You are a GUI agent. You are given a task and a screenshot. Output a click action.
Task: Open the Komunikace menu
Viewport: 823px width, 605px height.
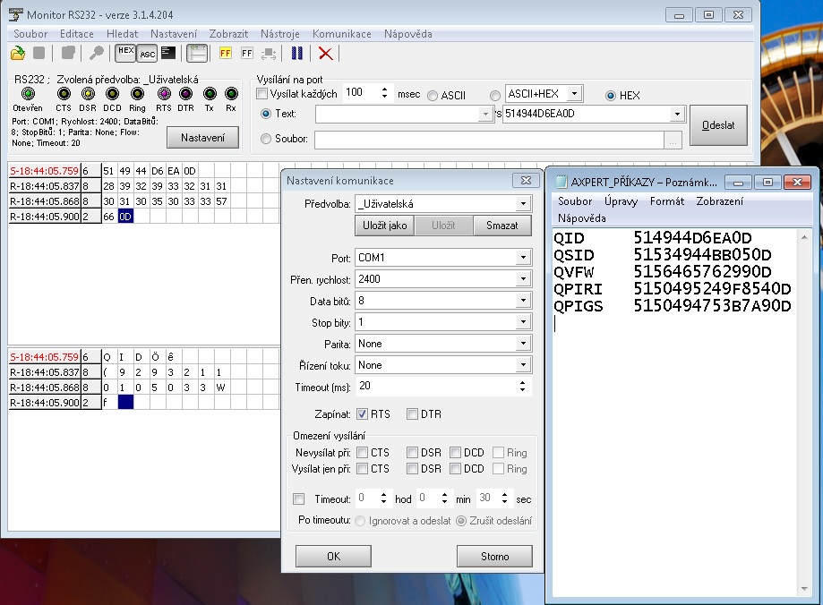point(341,34)
